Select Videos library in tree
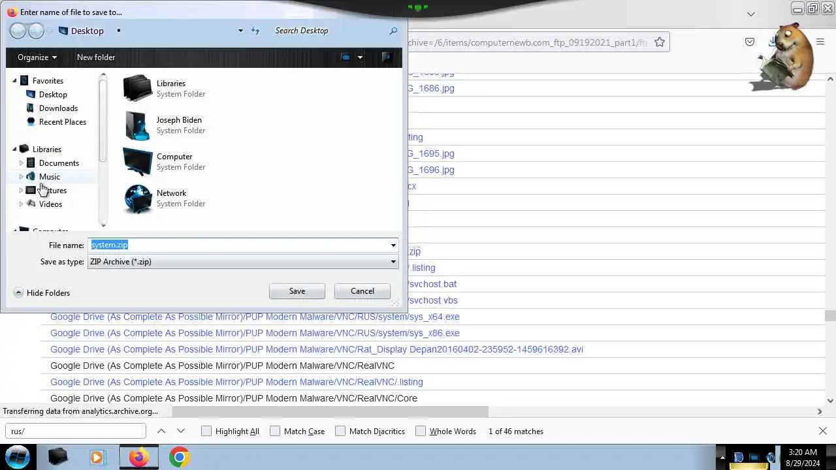Screen dimensions: 836x470 click(x=50, y=204)
